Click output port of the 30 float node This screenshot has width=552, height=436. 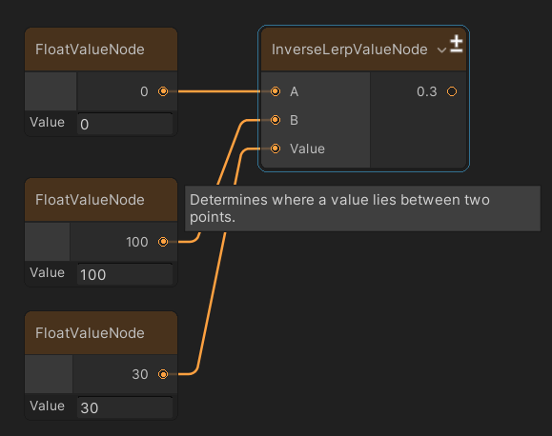tap(163, 374)
